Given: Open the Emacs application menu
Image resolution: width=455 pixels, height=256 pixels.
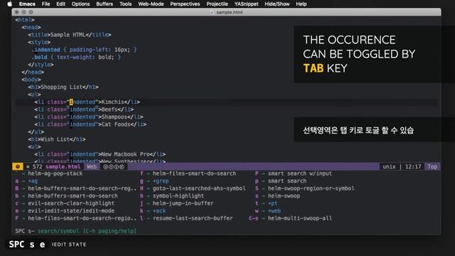Looking at the screenshot, I should point(27,4).
